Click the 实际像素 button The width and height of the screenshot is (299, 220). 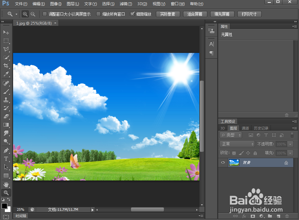168,14
